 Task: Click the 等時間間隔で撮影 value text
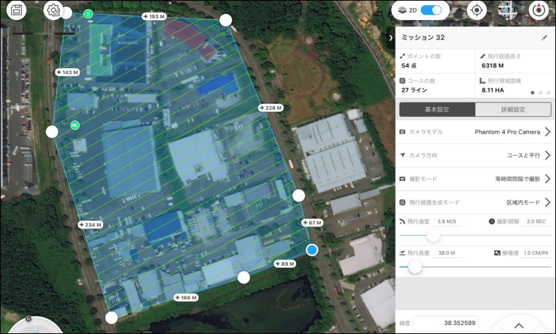[x=518, y=179]
